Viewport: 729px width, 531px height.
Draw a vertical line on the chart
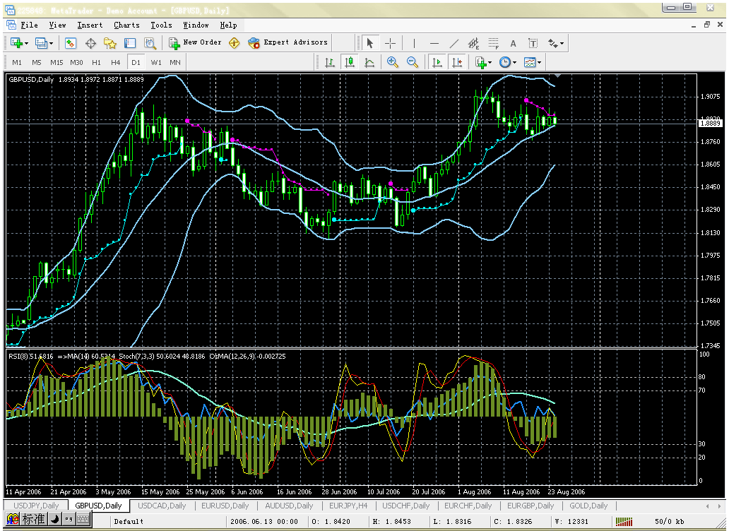pyautogui.click(x=414, y=43)
